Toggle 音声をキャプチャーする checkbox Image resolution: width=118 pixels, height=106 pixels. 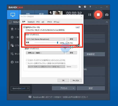click(x=24, y=27)
